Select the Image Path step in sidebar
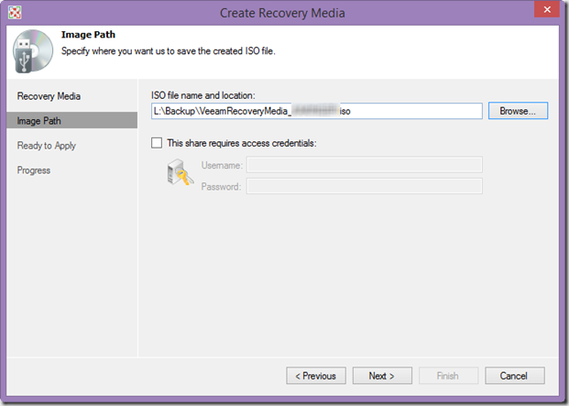This screenshot has height=406, width=569. click(x=39, y=121)
